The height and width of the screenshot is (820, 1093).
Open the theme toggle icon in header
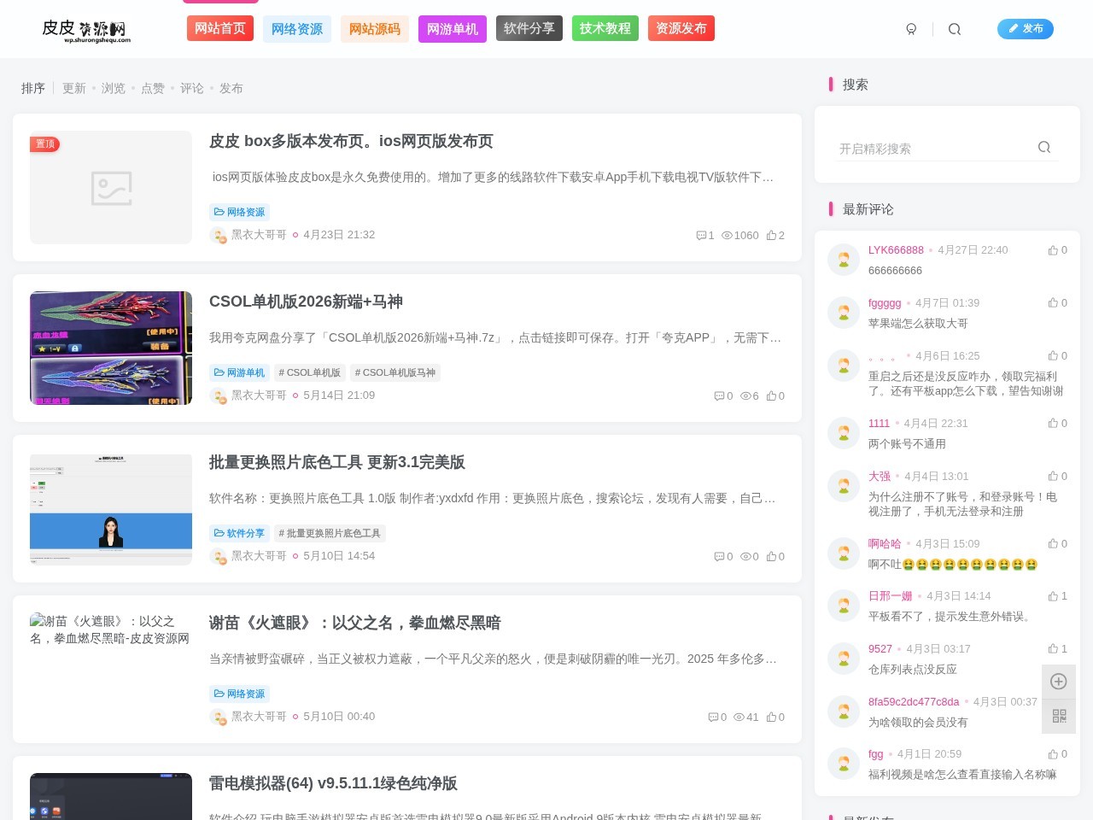[911, 29]
